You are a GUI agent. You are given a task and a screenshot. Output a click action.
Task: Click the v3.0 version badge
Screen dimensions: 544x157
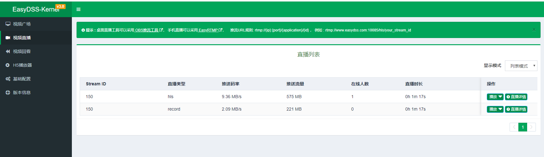60,7
